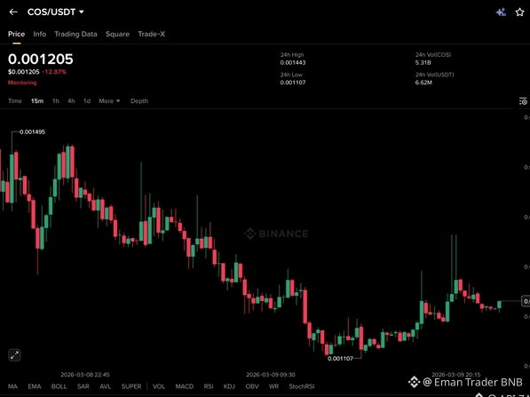530x397 pixels.
Task: Click the 2026-03-08 22:45 time label
Action: 85,375
